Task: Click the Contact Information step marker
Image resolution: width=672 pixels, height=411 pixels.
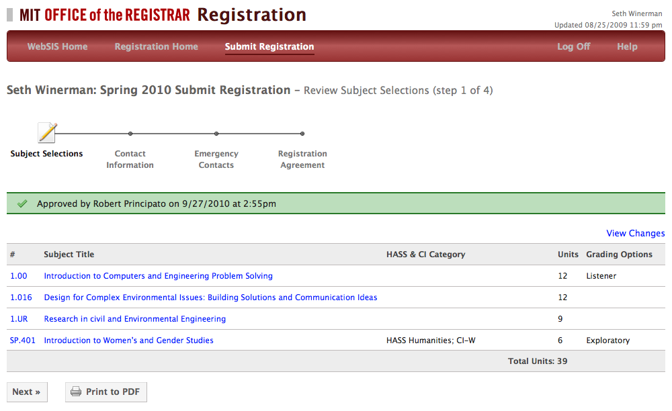Action: (130, 134)
